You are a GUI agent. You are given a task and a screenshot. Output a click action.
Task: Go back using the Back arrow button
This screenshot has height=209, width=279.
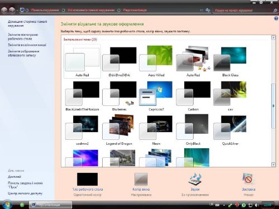[x=4, y=10]
